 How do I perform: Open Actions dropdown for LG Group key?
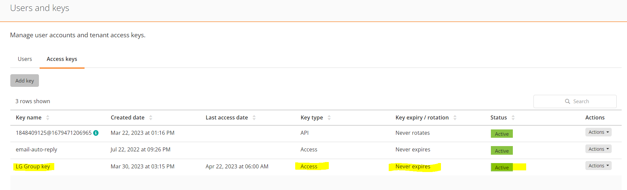598,166
